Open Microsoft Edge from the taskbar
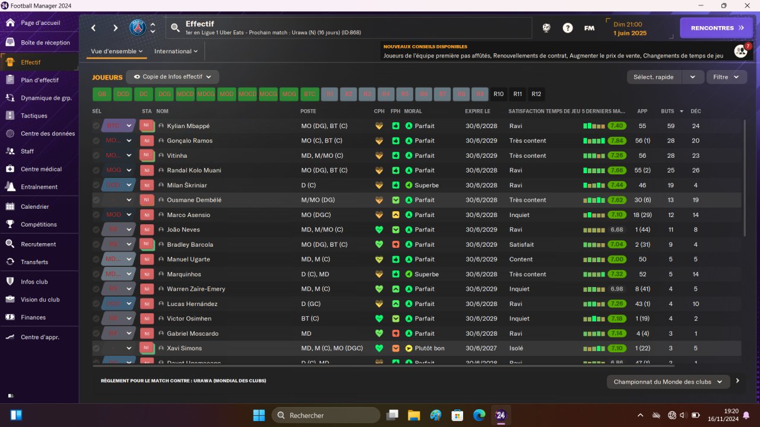The width and height of the screenshot is (760, 427). 479,415
